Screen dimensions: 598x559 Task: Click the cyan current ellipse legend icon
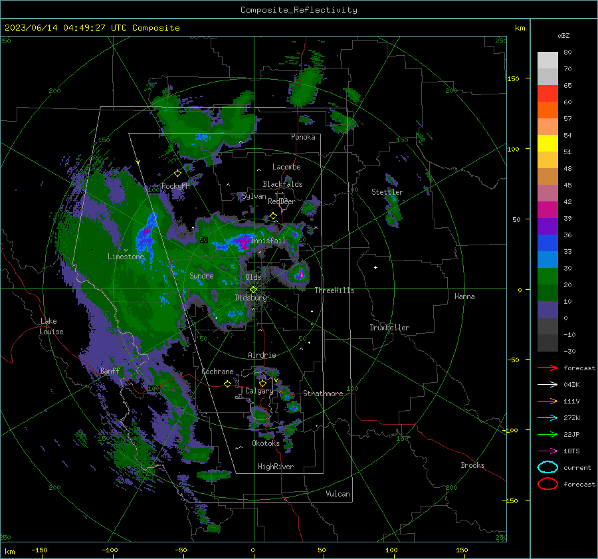pyautogui.click(x=548, y=467)
